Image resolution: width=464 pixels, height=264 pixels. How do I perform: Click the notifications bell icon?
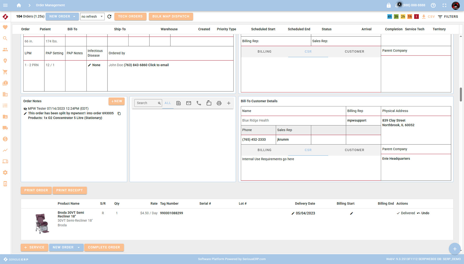click(x=397, y=5)
